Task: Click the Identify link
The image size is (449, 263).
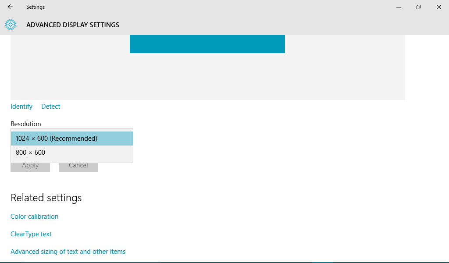Action: tap(21, 107)
